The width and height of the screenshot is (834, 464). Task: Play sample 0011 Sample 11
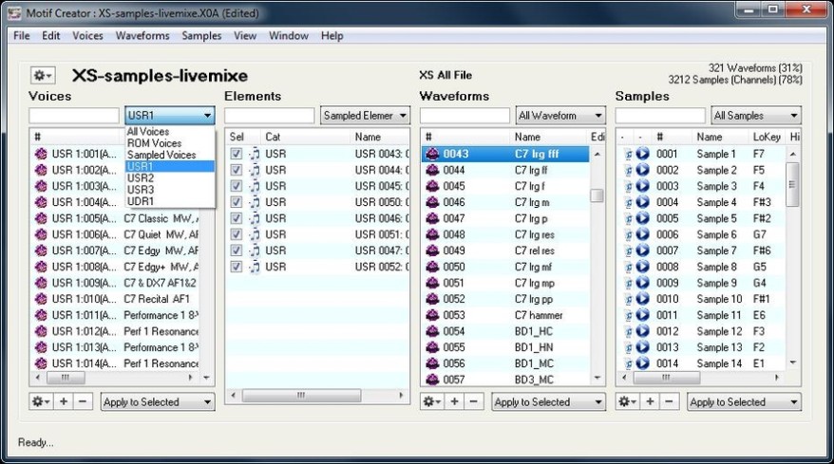point(642,315)
